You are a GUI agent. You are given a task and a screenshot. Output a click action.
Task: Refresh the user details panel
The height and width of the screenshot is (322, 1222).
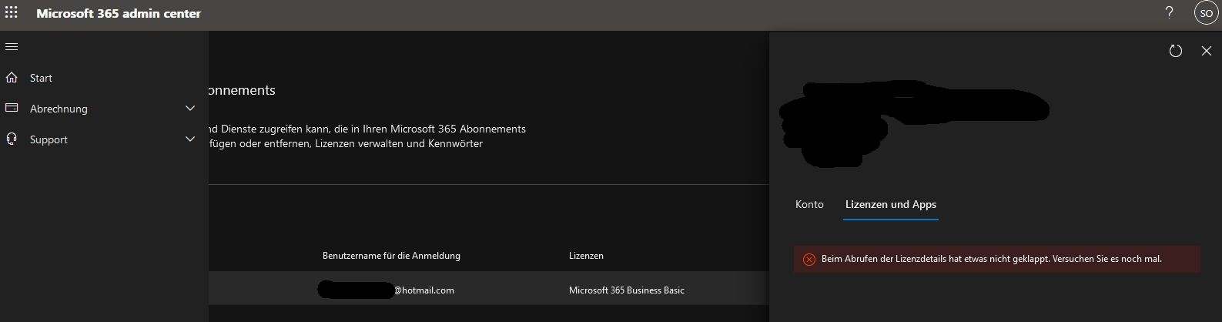point(1175,51)
